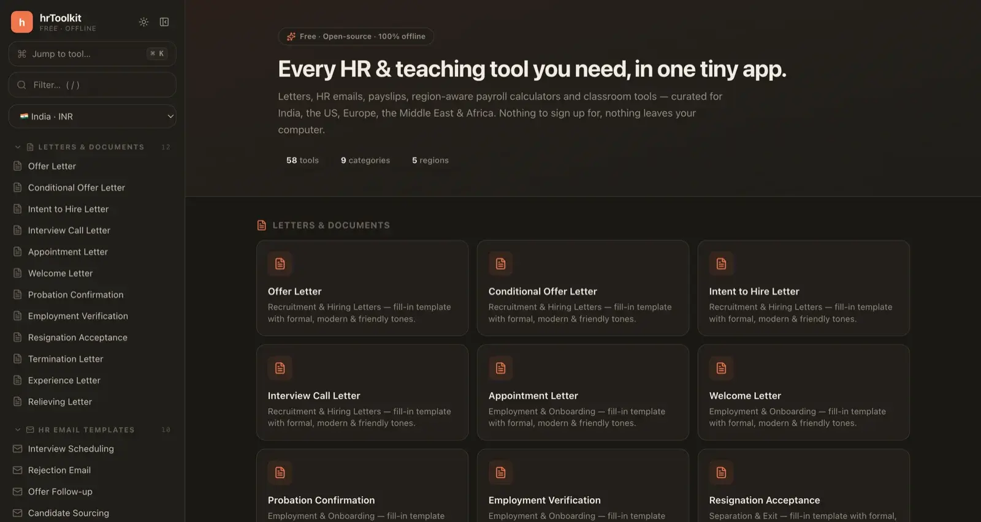
Task: Click the Probation Confirmation card icon
Action: (280, 473)
